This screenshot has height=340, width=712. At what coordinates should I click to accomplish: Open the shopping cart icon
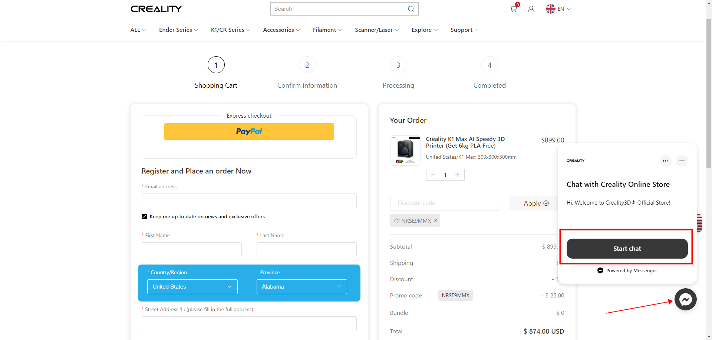(514, 9)
